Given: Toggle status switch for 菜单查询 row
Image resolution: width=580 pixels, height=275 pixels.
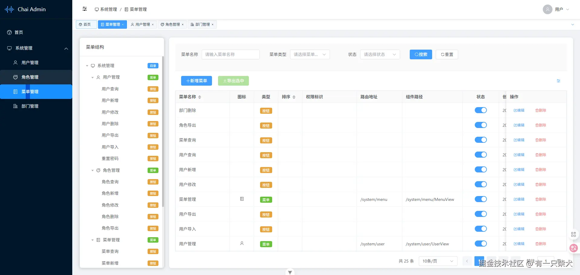Looking at the screenshot, I should coord(481,140).
